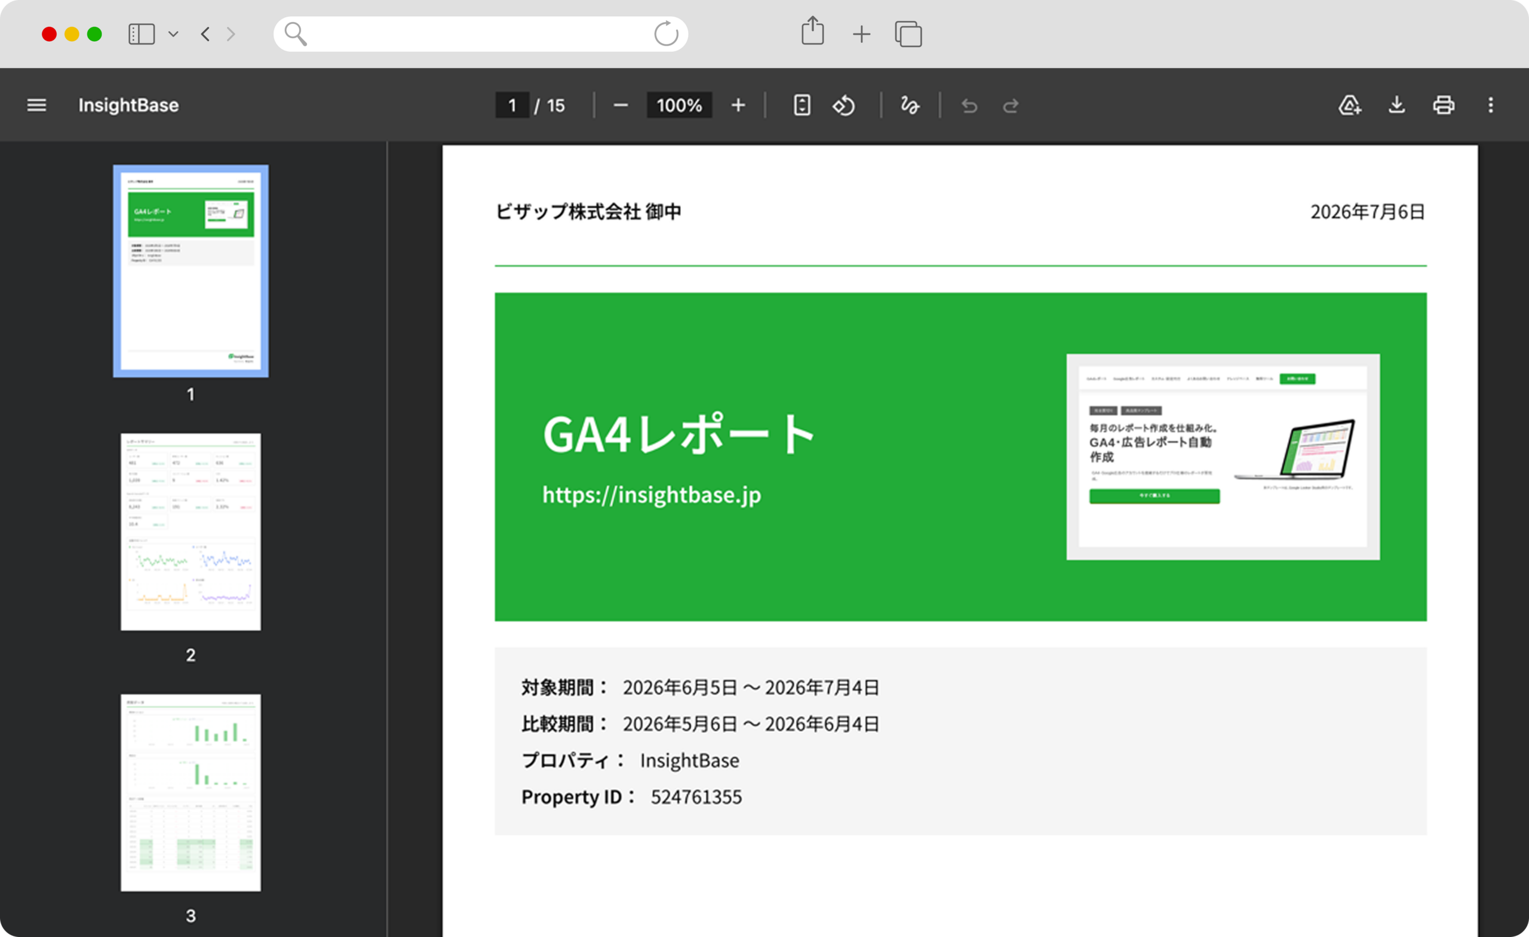Click the search magnifier icon in address bar
Image resolution: width=1529 pixels, height=937 pixels.
(296, 34)
